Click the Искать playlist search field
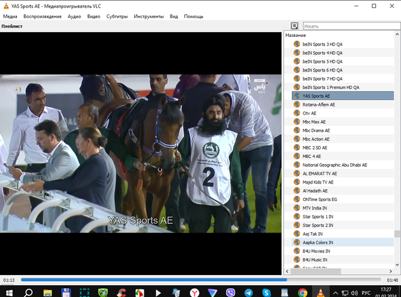This screenshot has width=401, height=297. [352, 26]
